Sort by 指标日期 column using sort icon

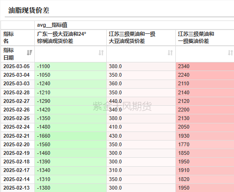(30, 52)
